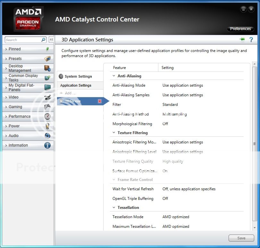Screen dimensions: 260x248
Task: Collapse the Texture Filtering section
Action: 114,133
